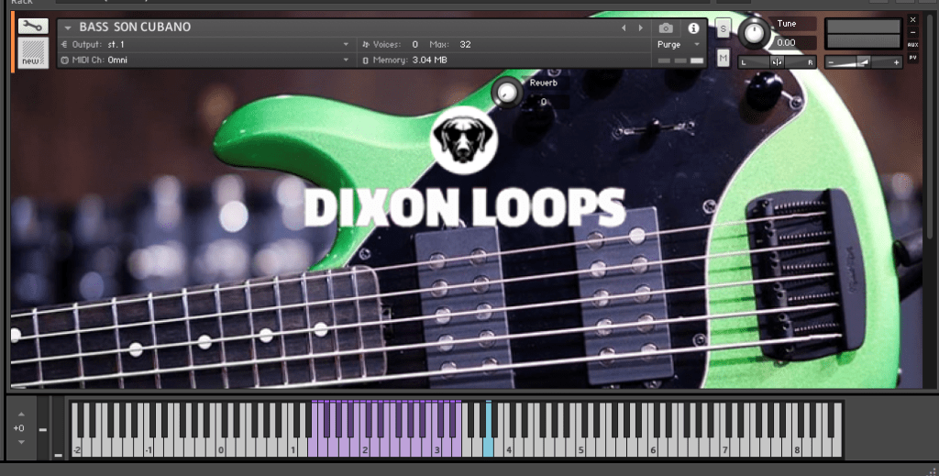Click the previous instrument left arrow
Viewport: 939px width, 476px height.
tap(624, 28)
